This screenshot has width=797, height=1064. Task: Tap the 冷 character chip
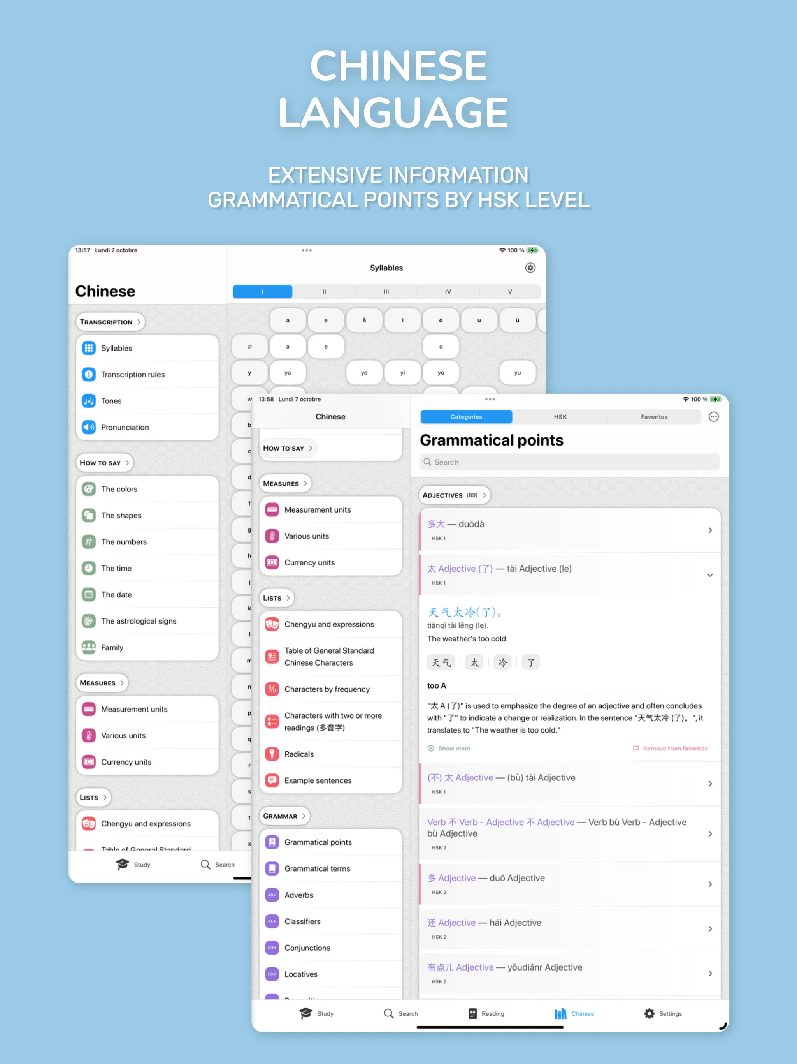[502, 662]
